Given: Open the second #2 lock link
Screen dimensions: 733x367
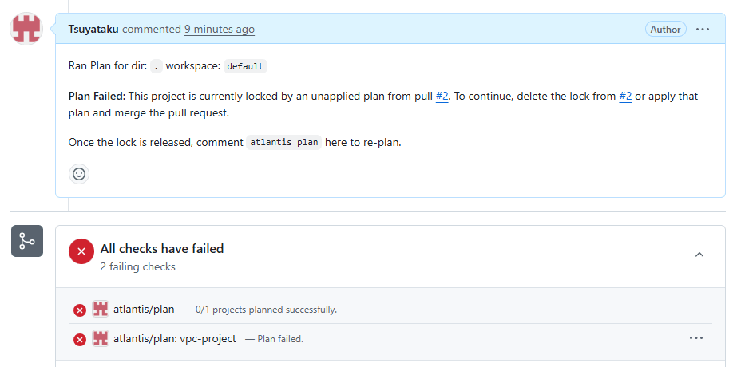Looking at the screenshot, I should tap(625, 96).
